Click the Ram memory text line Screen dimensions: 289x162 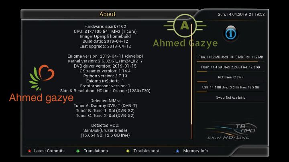pos(230,57)
